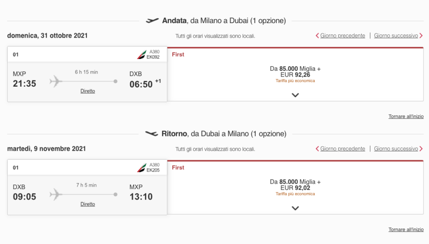Go to Giorno successivo for 9 novembre

coord(396,149)
